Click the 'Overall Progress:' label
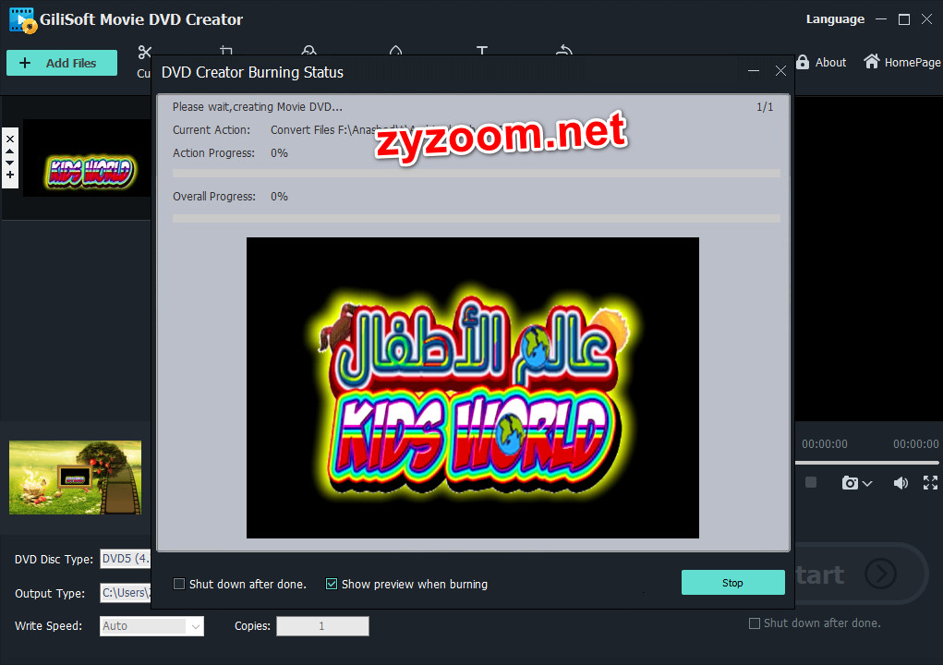The width and height of the screenshot is (943, 665). click(x=214, y=197)
